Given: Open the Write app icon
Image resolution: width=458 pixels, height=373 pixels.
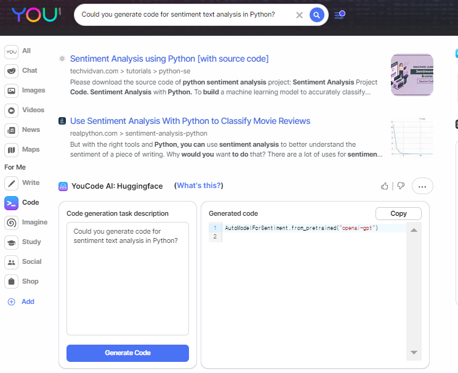Looking at the screenshot, I should 12,184.
